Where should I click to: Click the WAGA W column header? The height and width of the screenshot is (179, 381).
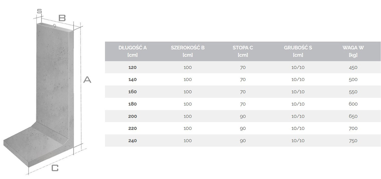pos(353,51)
